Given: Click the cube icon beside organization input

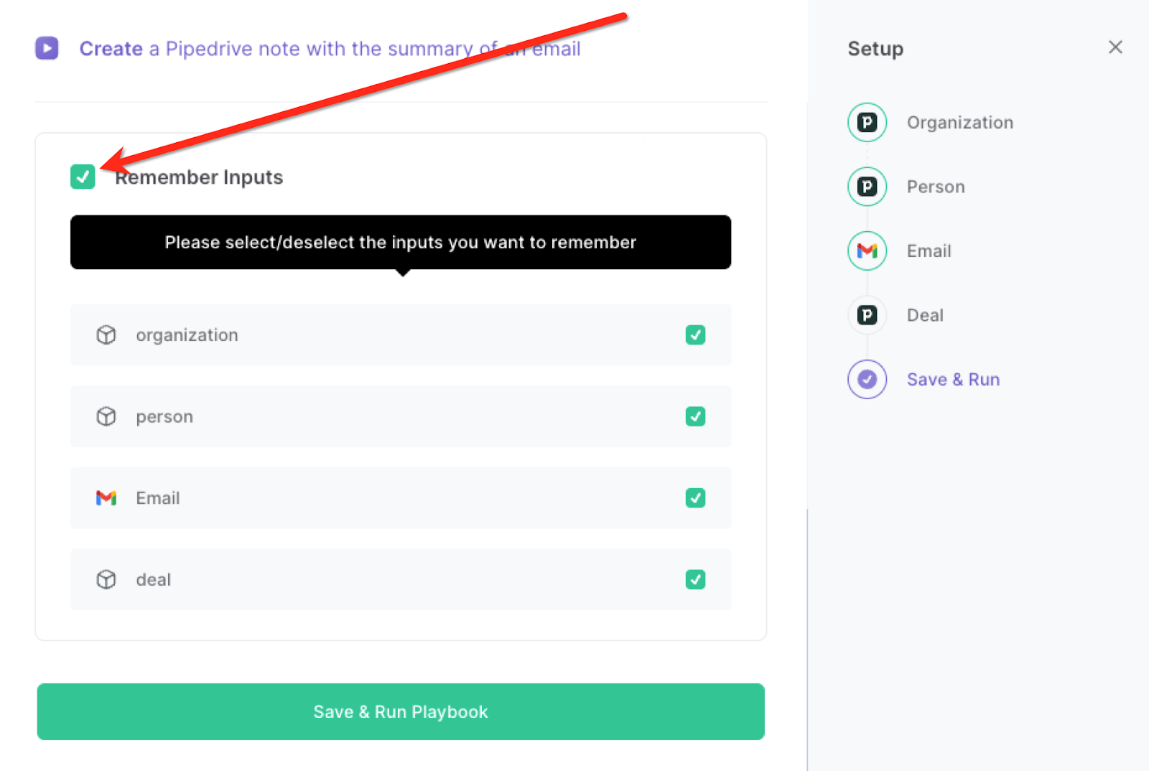Looking at the screenshot, I should [x=106, y=335].
